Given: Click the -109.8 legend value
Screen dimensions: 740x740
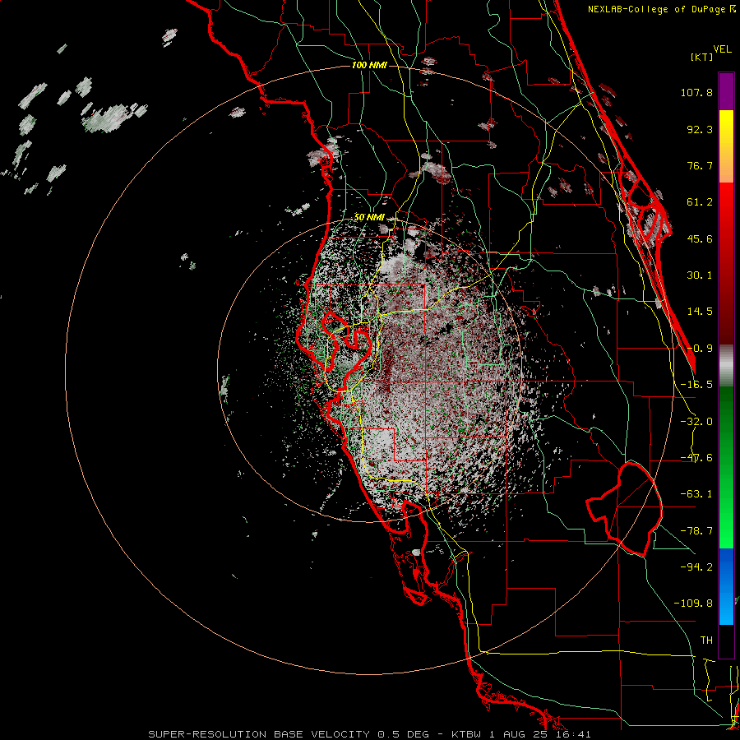Looking at the screenshot, I should [x=693, y=604].
